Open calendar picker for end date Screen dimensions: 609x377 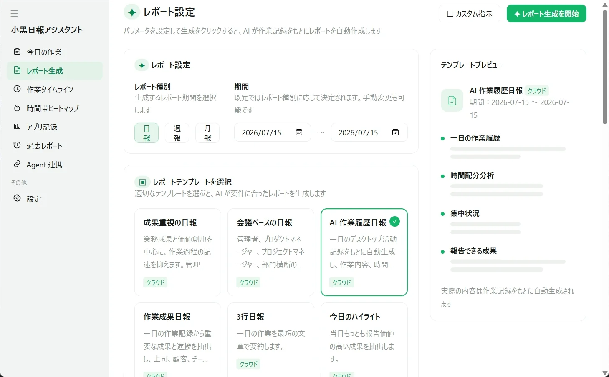coord(395,132)
